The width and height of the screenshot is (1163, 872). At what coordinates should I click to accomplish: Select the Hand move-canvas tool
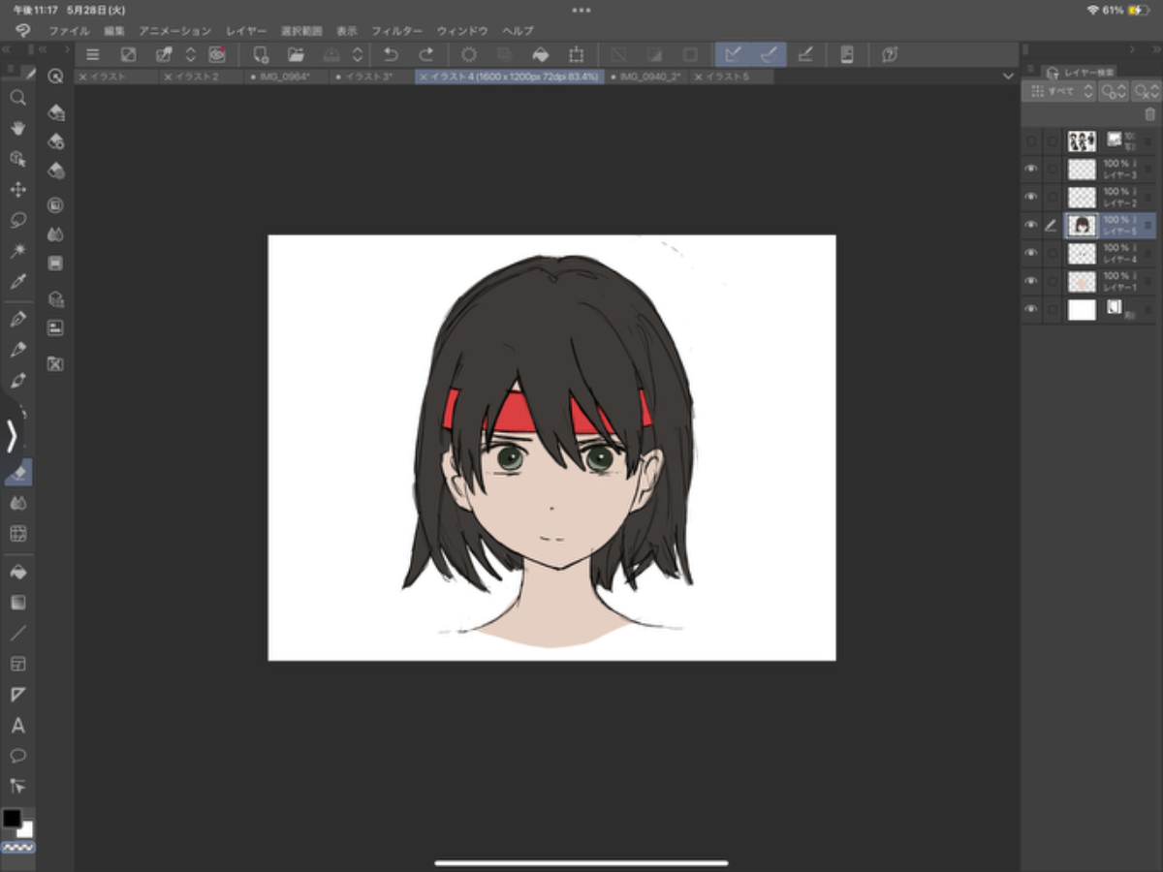[x=17, y=128]
